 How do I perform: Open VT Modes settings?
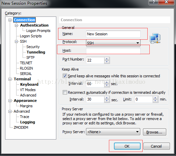pos(28,90)
